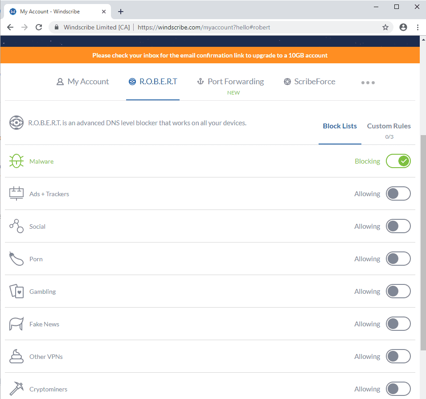
Task: Click the Social network nodes icon
Action: tap(16, 226)
